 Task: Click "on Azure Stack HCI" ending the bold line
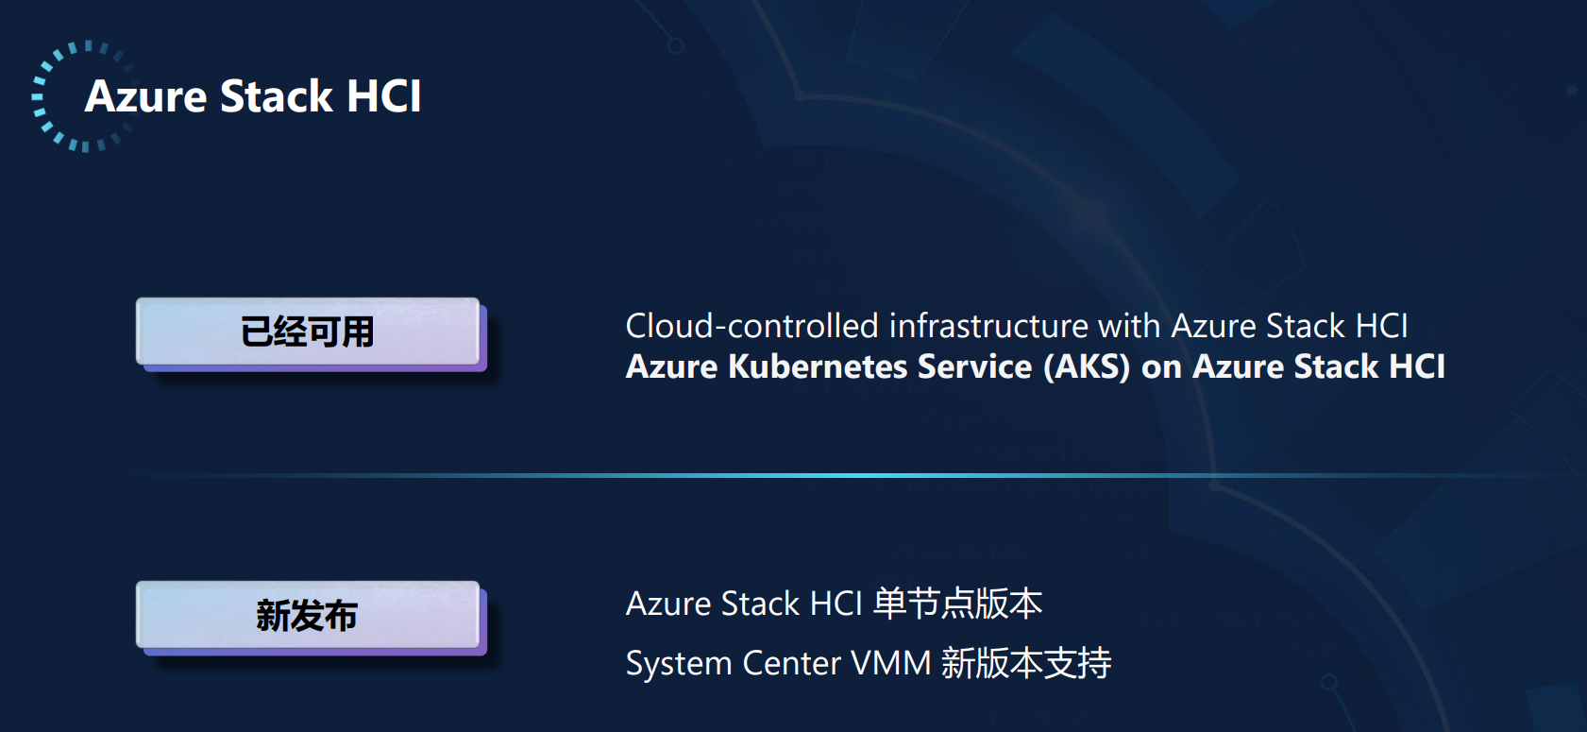[x=1293, y=366]
